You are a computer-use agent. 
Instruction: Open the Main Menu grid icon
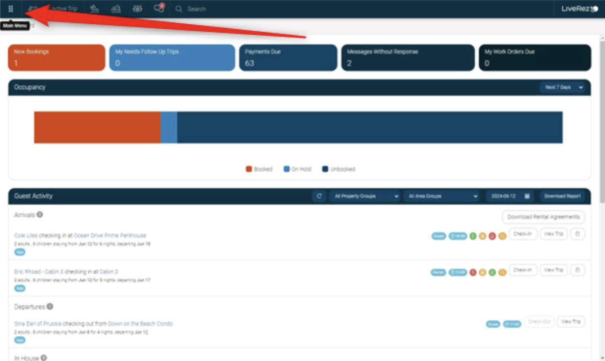(x=11, y=9)
